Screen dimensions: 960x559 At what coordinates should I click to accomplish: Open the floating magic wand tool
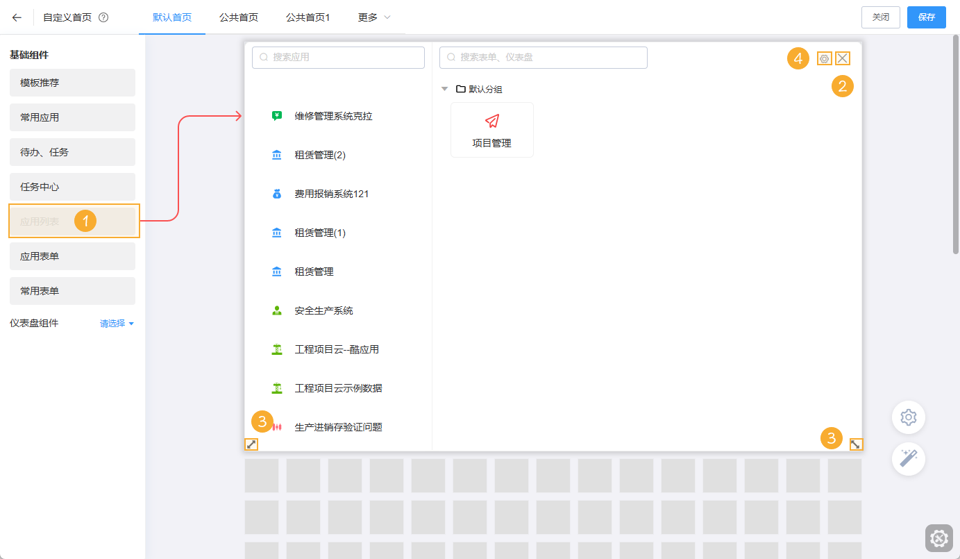tap(908, 459)
